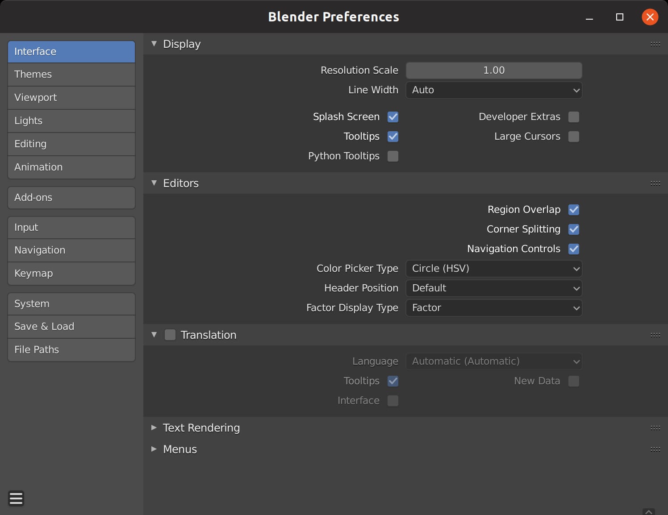
Task: Expand the Text Rendering panel
Action: tap(154, 428)
